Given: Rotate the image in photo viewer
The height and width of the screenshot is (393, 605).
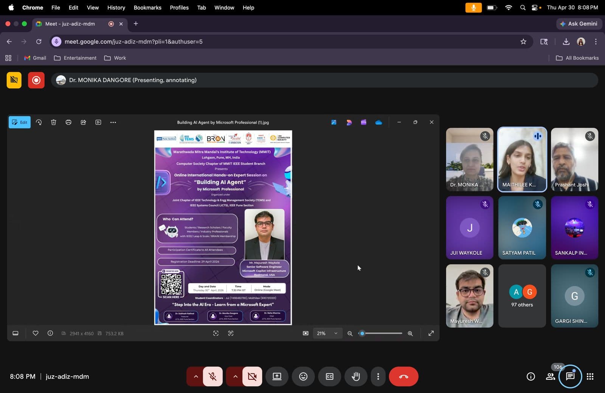Looking at the screenshot, I should 39,122.
